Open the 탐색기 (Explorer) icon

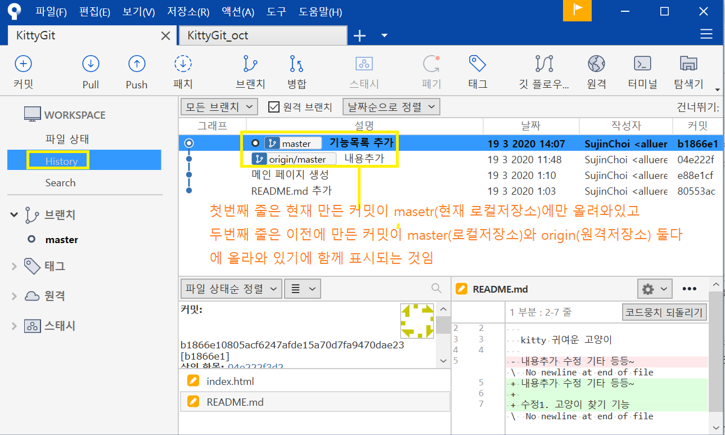pos(688,64)
